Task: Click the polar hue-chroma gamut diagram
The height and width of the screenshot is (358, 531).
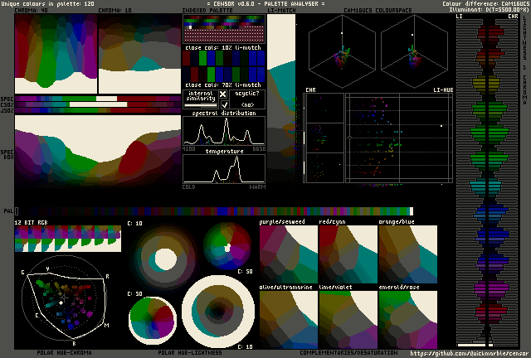Action: pyautogui.click(x=65, y=302)
